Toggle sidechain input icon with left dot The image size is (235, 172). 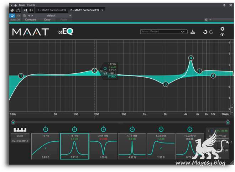[25, 10]
